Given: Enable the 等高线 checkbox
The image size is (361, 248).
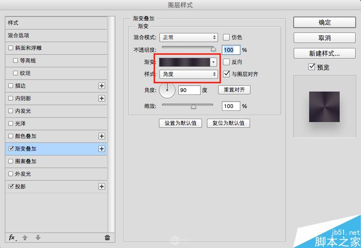Looking at the screenshot, I should (x=16, y=61).
